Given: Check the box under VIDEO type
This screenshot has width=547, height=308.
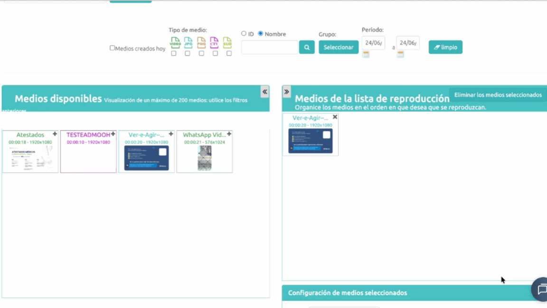Looking at the screenshot, I should pyautogui.click(x=174, y=53).
